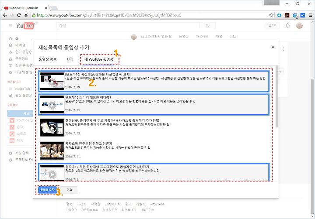Click the browser address bar URL
Viewport: 315px width, 219px height.
coord(109,15)
